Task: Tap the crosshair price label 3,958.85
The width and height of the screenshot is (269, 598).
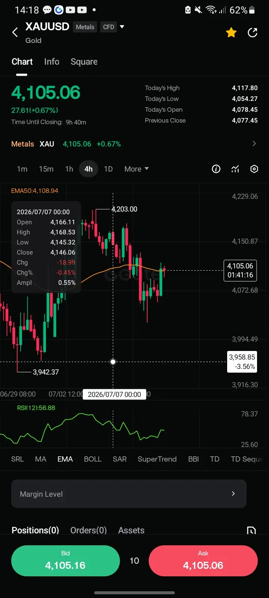Action: pos(242,362)
